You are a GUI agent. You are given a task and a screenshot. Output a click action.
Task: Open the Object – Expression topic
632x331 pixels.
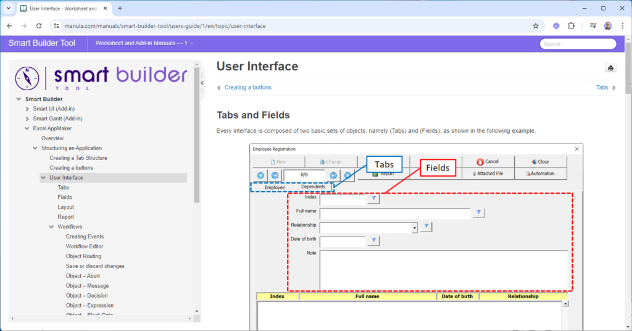(89, 306)
